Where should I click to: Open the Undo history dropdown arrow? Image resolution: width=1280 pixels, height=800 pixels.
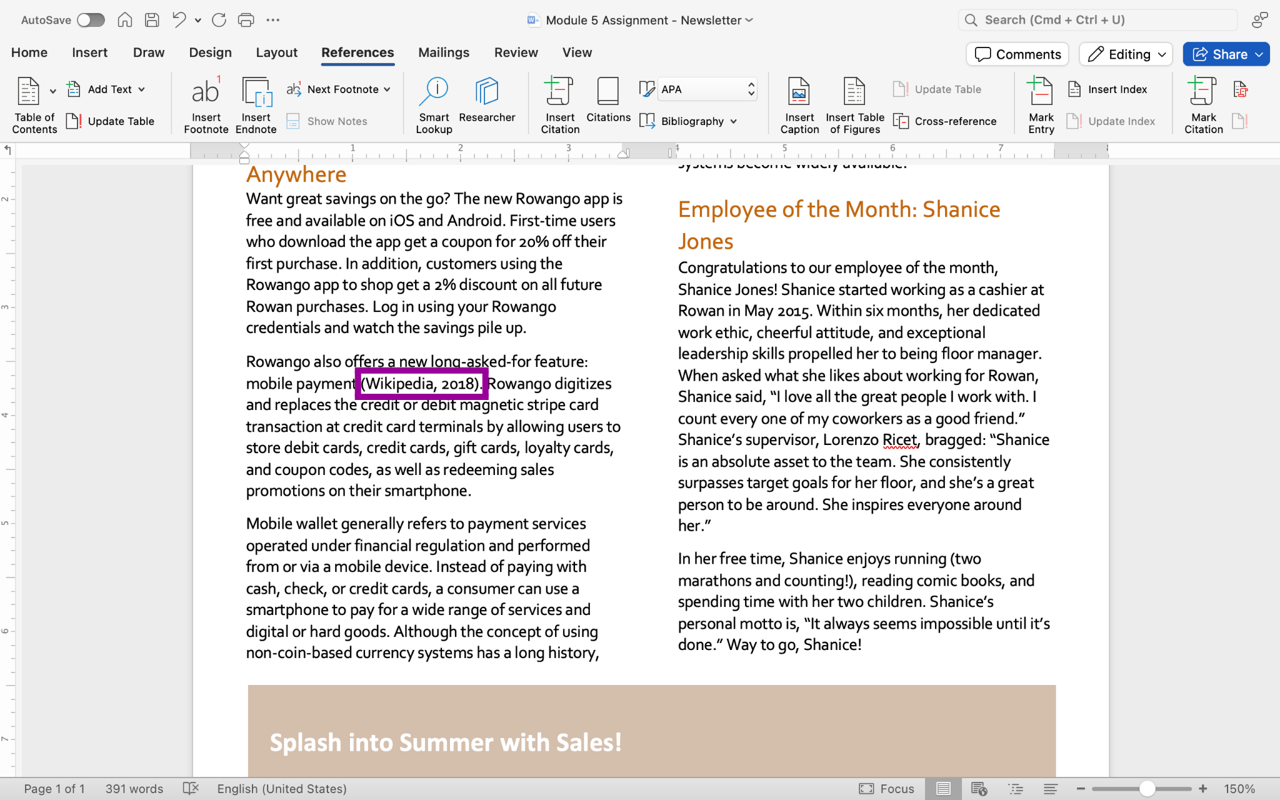click(197, 21)
